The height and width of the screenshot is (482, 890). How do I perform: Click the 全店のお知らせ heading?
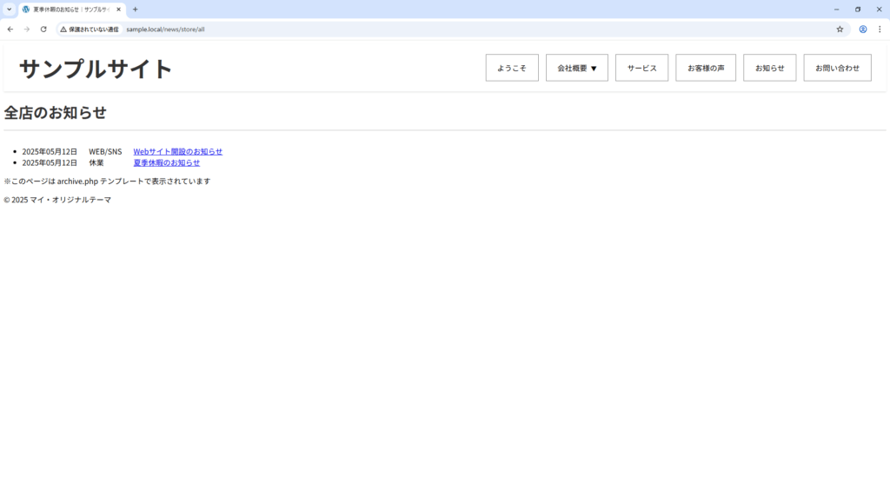(55, 112)
